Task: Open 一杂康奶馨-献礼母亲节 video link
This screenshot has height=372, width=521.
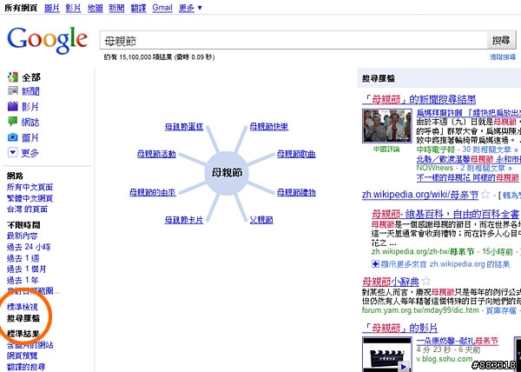Action: [458, 341]
